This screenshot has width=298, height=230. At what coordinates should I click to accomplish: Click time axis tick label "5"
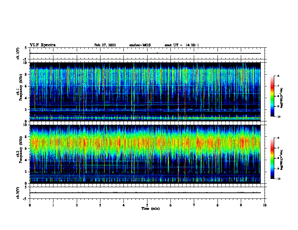point(147,205)
